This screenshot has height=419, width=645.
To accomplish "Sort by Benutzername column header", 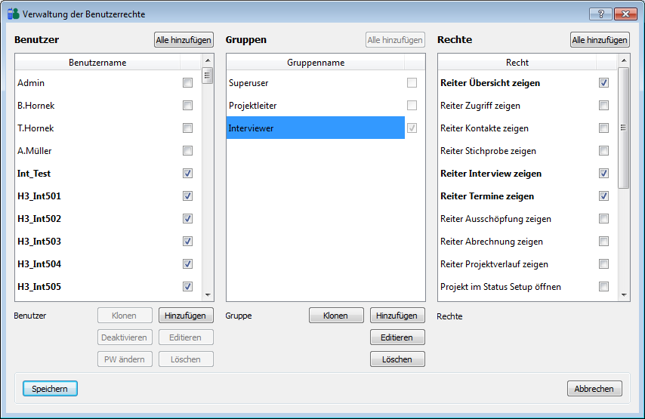I will tap(97, 63).
